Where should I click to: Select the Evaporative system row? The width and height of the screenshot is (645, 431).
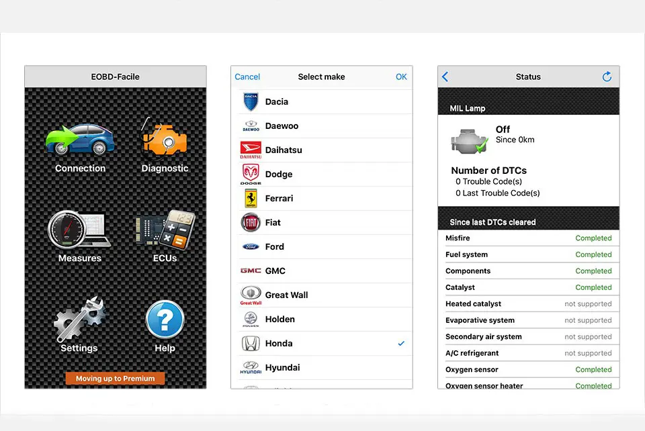tap(529, 320)
